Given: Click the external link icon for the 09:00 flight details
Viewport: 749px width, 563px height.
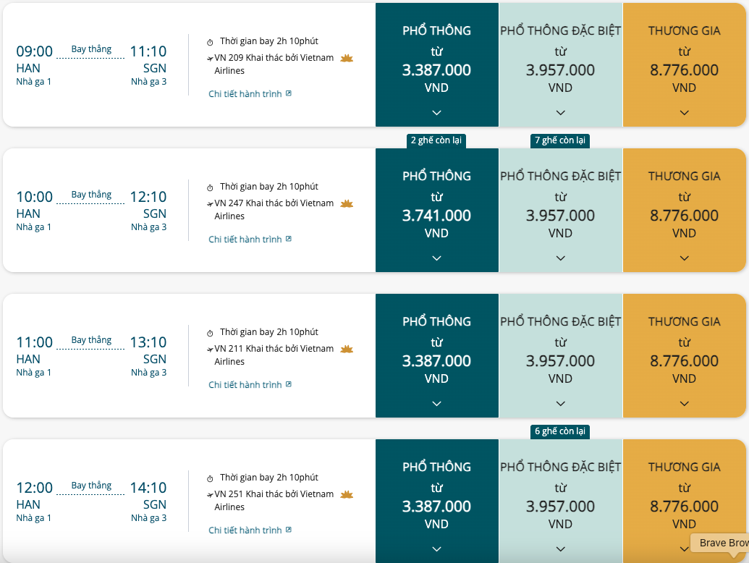Looking at the screenshot, I should (289, 93).
